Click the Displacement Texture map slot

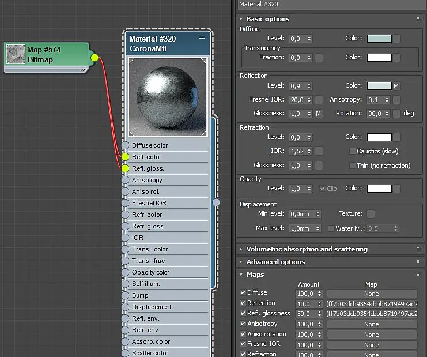[371, 214]
